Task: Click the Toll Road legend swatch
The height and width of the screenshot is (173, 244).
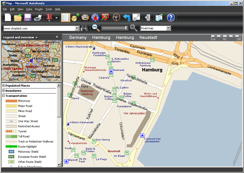Action: [11, 136]
